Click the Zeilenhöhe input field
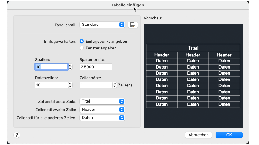The width and height of the screenshot is (259, 145). coord(96,85)
